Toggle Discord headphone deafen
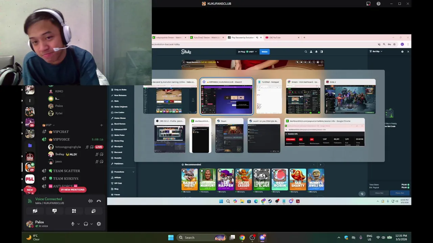The image size is (433, 243). pos(86,224)
